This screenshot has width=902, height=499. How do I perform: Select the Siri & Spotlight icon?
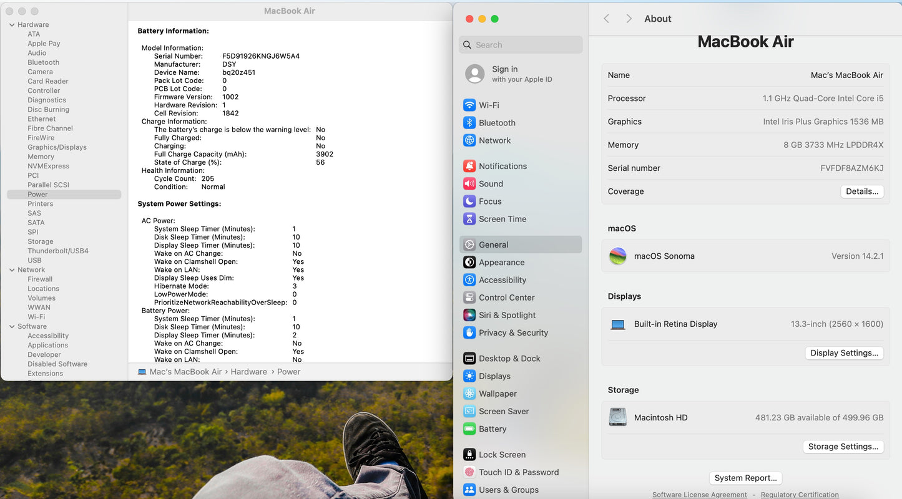469,315
